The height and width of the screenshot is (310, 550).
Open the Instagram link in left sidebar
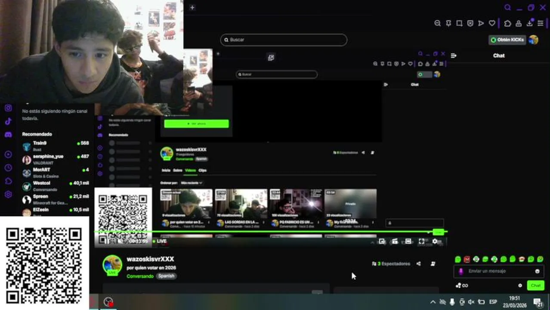(x=8, y=108)
